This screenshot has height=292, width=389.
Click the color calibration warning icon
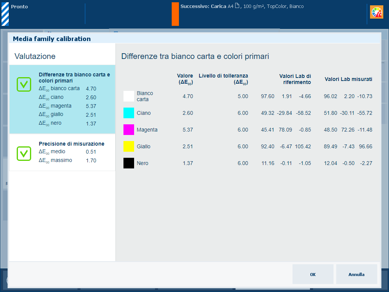[x=376, y=12]
